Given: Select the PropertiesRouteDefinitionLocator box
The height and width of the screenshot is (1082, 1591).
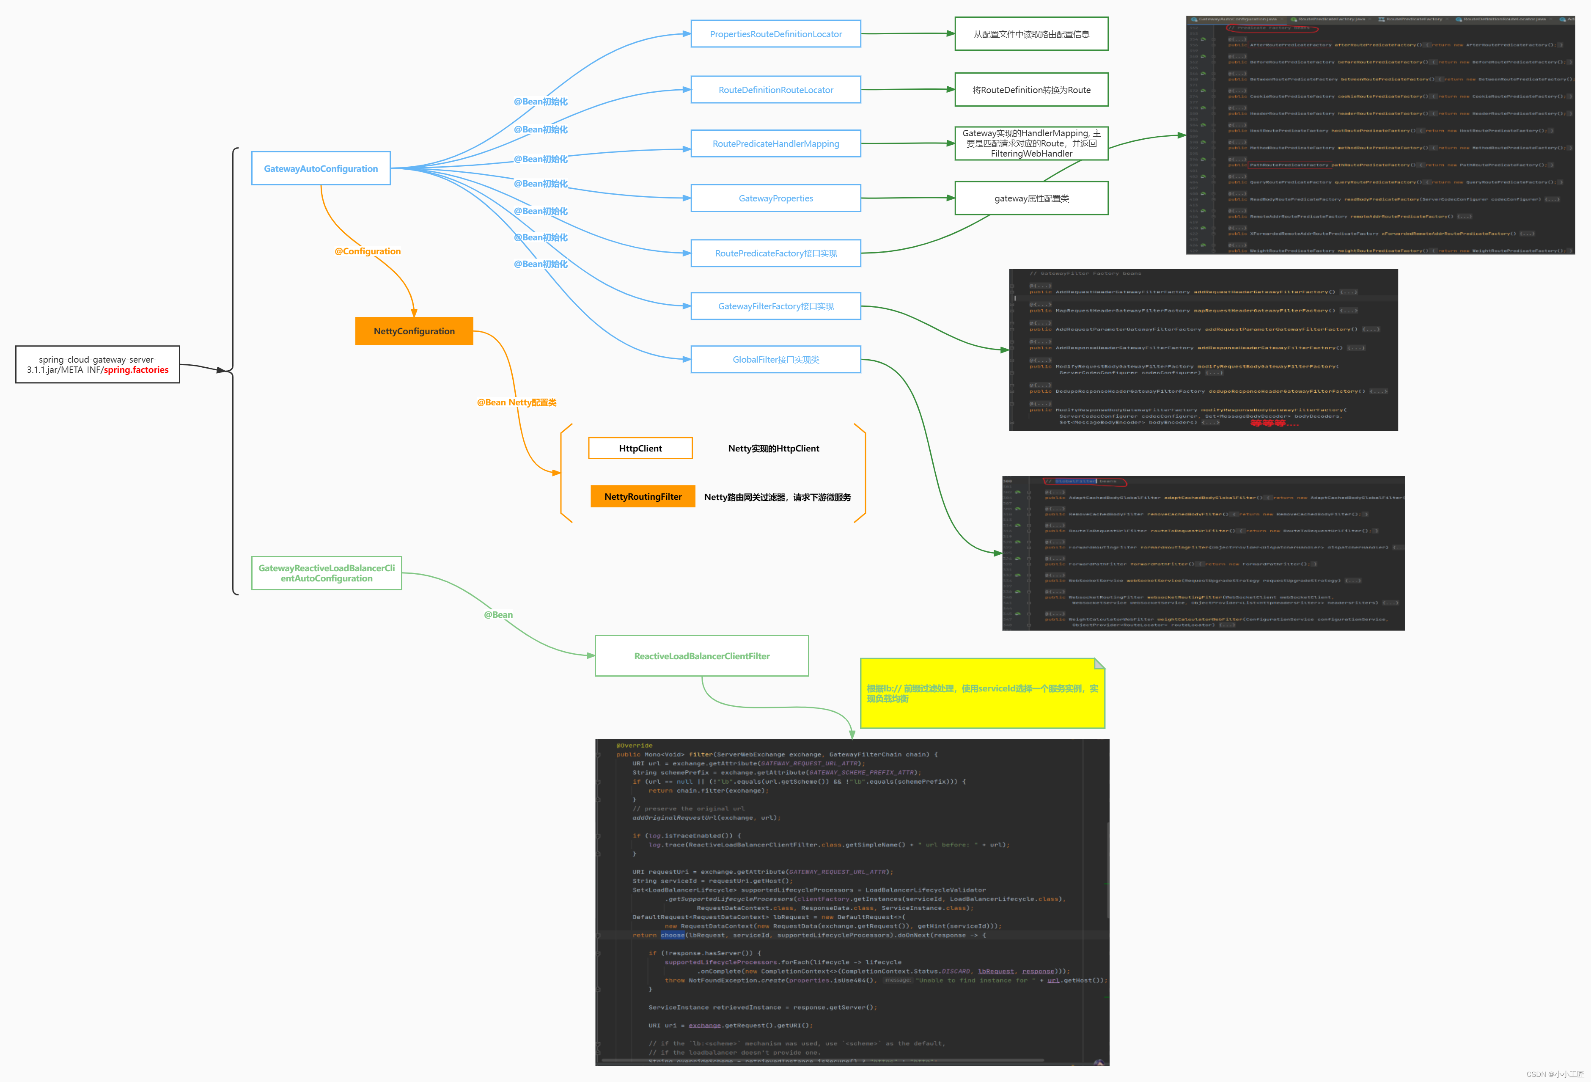Looking at the screenshot, I should click(775, 33).
